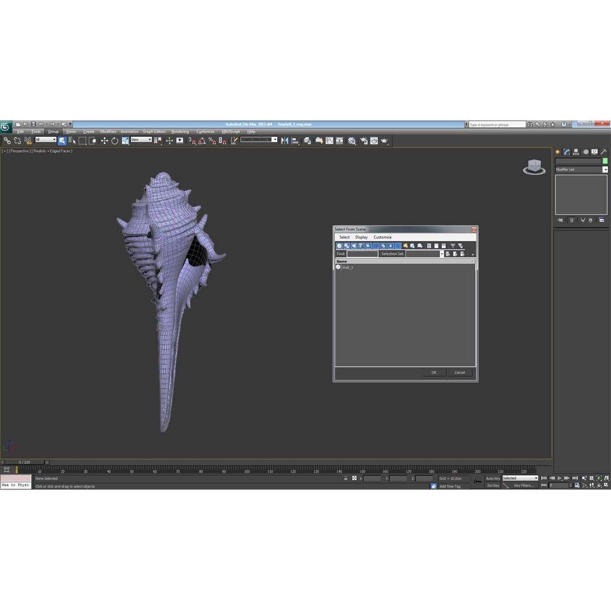The image size is (611, 611).
Task: Toggle 3D Snaps on toolbar
Action: pyautogui.click(x=192, y=141)
